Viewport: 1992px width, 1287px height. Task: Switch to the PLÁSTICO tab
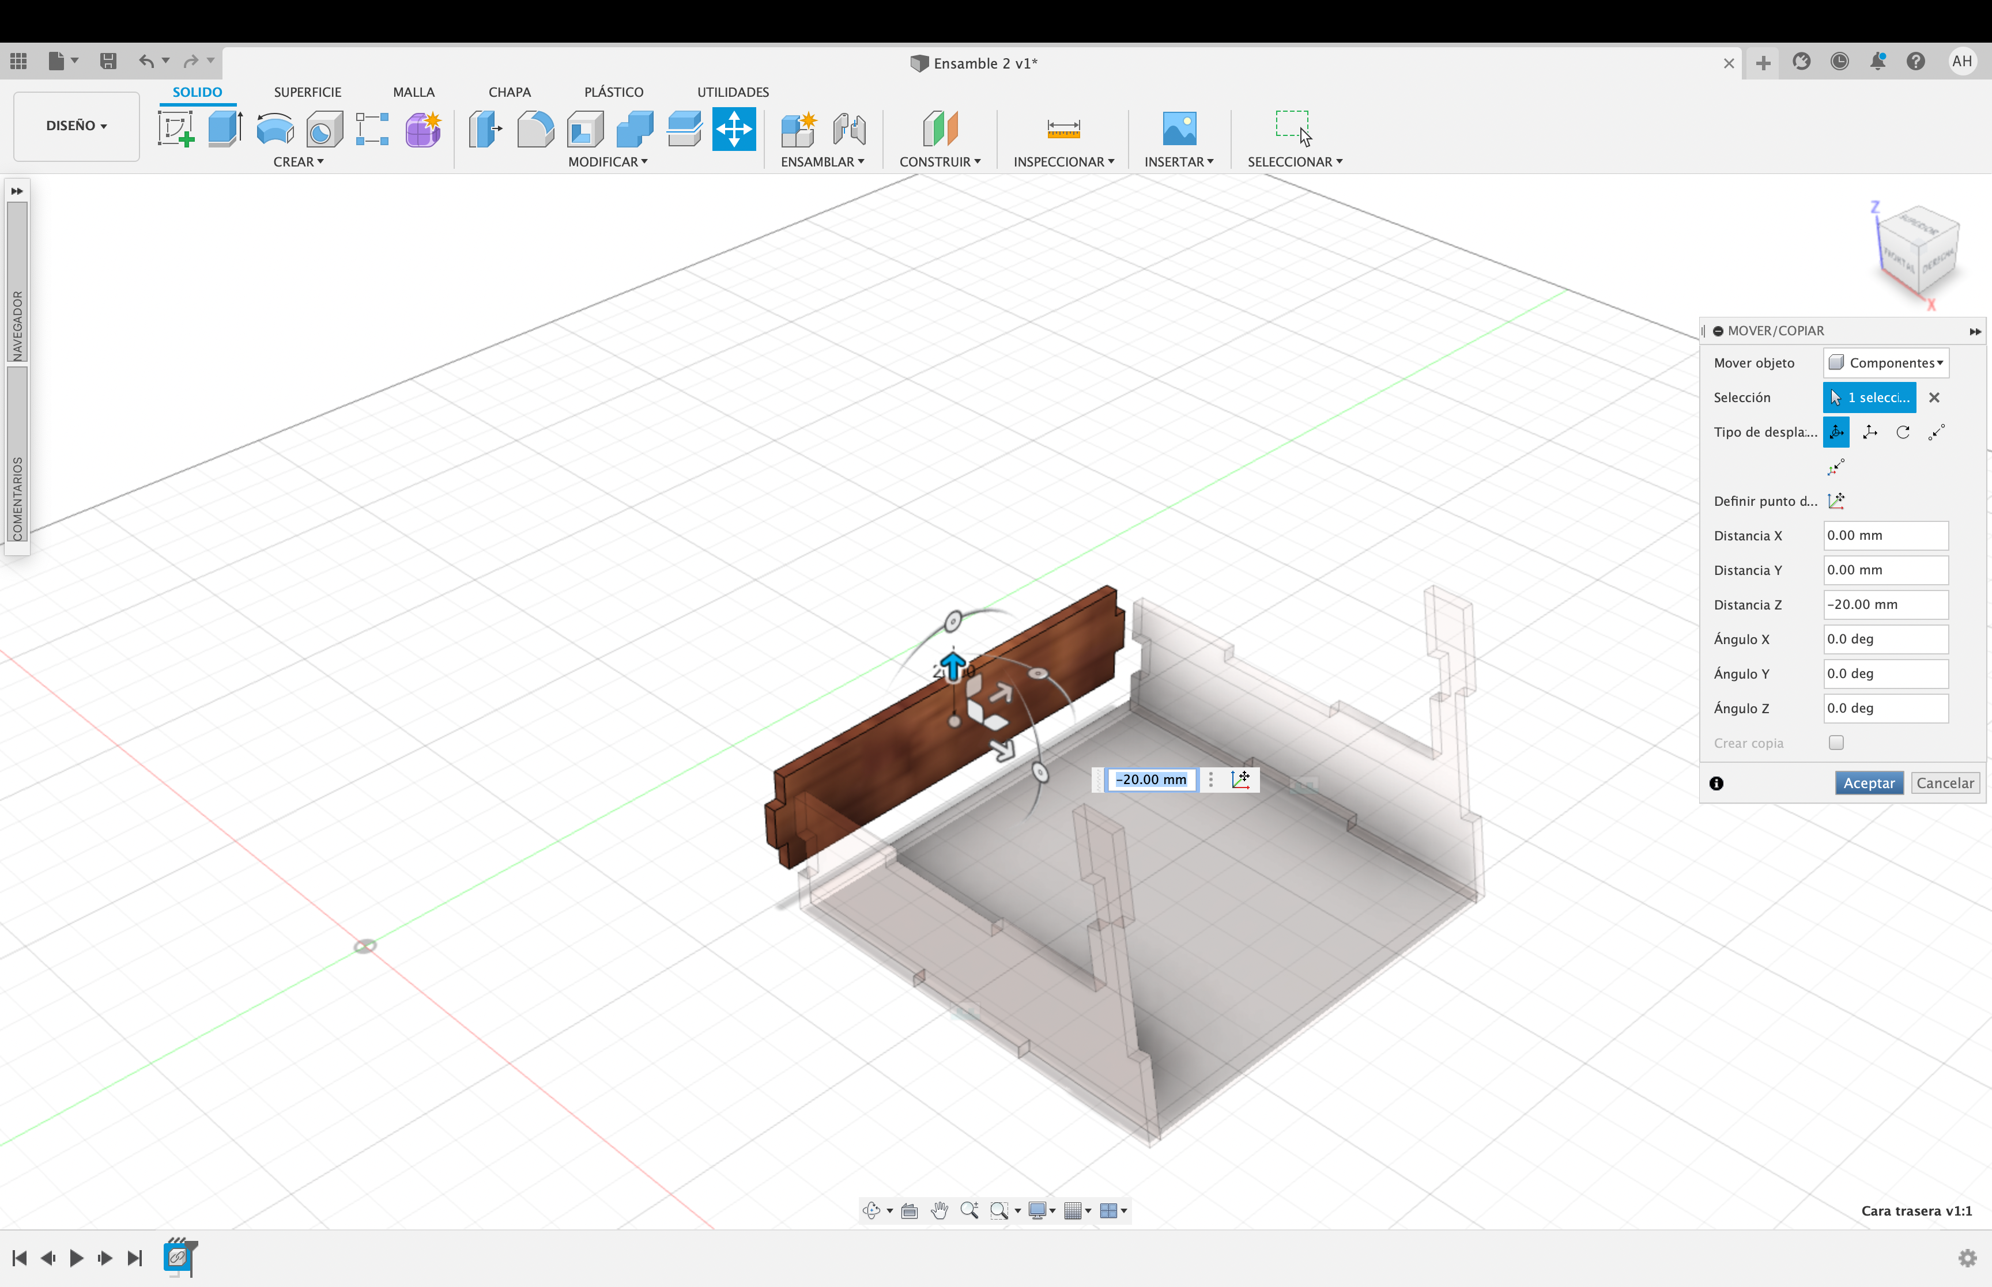(x=614, y=92)
